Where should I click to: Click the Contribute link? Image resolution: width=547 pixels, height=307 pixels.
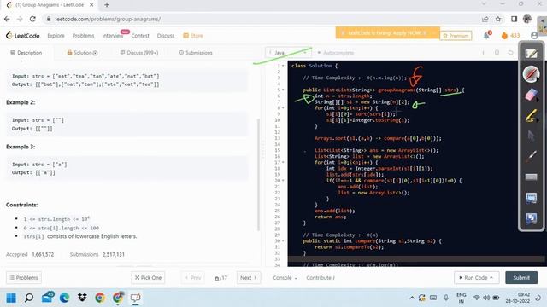pyautogui.click(x=321, y=278)
